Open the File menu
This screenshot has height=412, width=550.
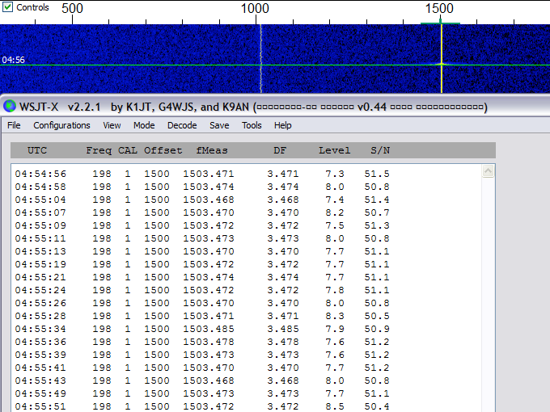click(x=14, y=125)
